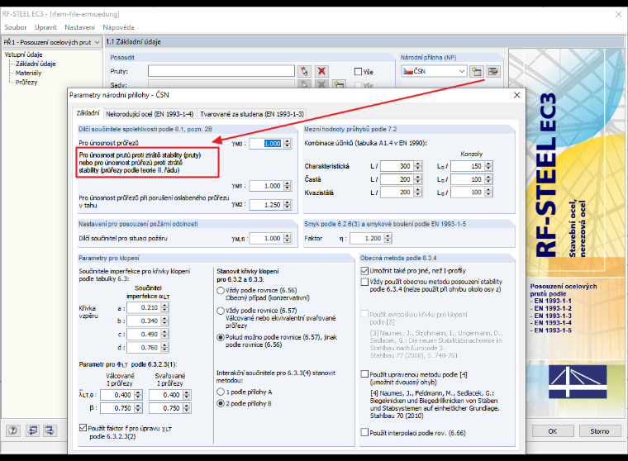Open the Upravit menu

[45, 27]
